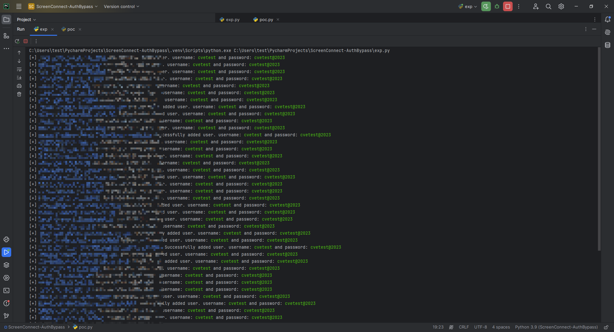Image resolution: width=614 pixels, height=332 pixels.
Task: Click the Run panel title label
Action: point(21,29)
